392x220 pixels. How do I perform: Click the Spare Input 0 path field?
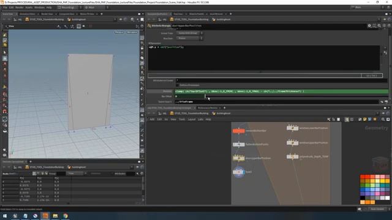tap(276, 102)
